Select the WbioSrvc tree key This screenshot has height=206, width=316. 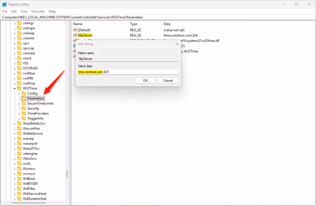coord(30,159)
